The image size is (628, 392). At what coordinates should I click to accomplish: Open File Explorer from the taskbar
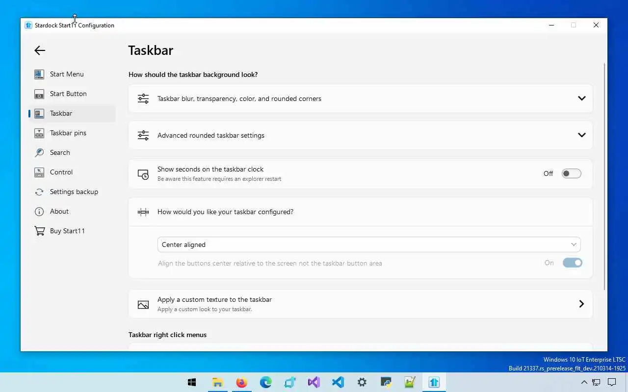coord(217,382)
